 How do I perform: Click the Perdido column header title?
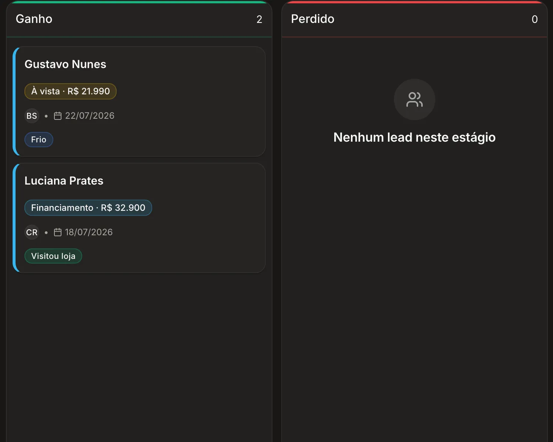313,19
